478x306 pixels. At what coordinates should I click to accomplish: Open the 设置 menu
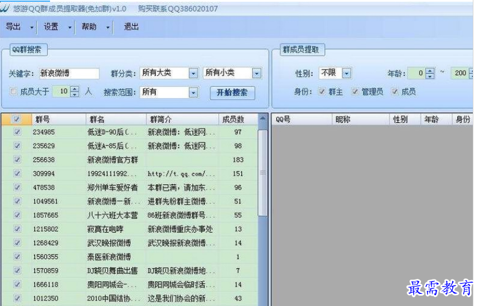[51, 27]
